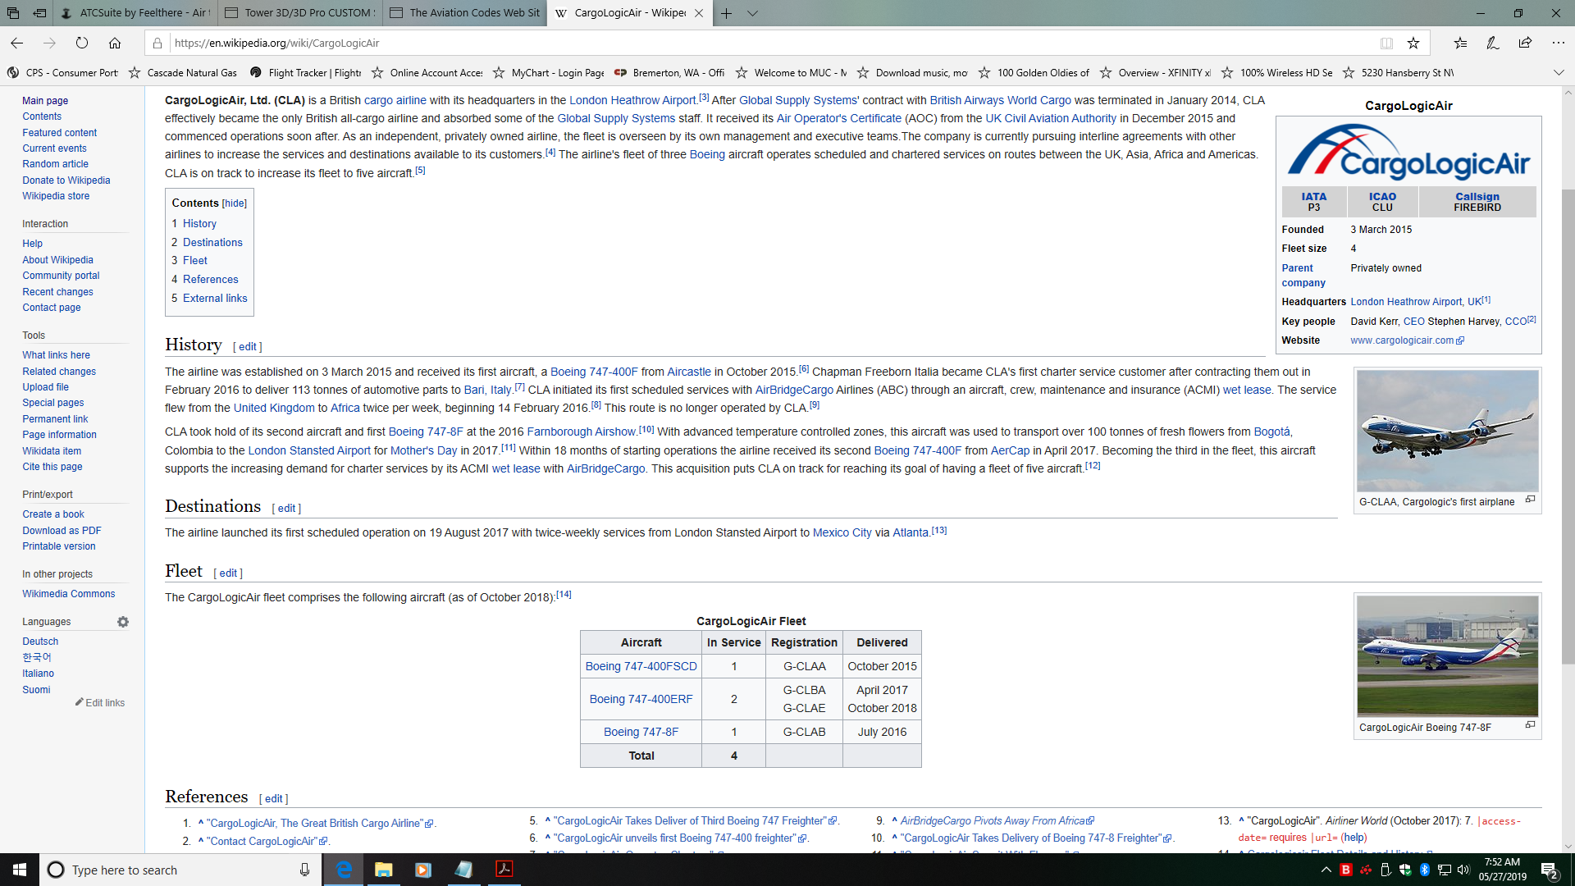Jump to External links in Contents
1575x886 pixels.
[215, 299]
